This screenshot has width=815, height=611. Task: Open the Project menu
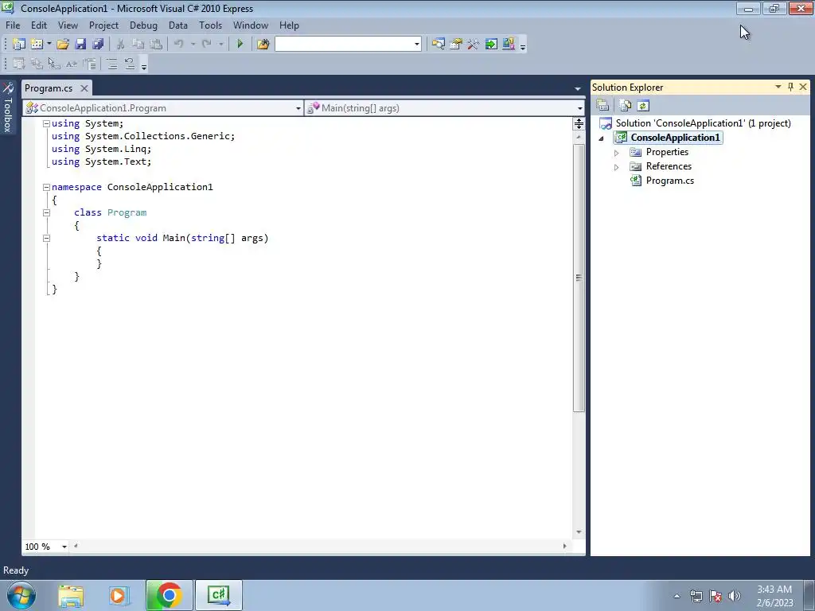(x=103, y=25)
